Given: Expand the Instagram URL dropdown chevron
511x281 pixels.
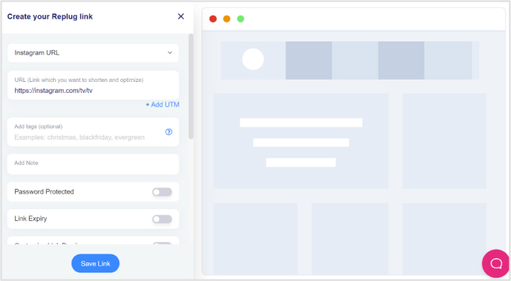Looking at the screenshot, I should tap(170, 53).
